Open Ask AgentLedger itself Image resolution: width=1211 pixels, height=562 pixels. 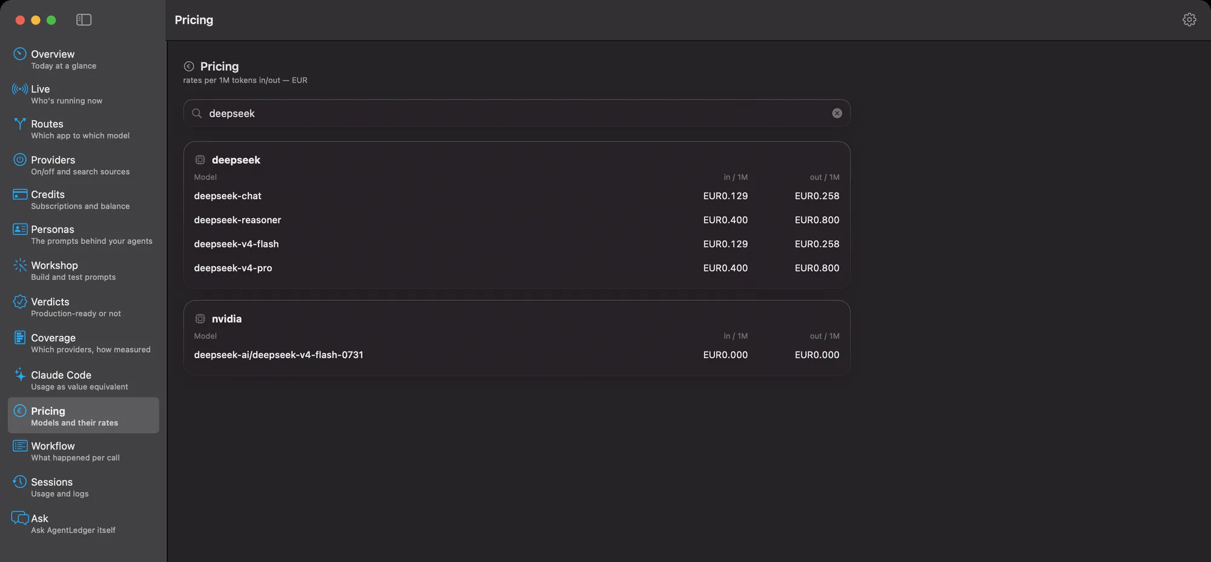pyautogui.click(x=84, y=523)
